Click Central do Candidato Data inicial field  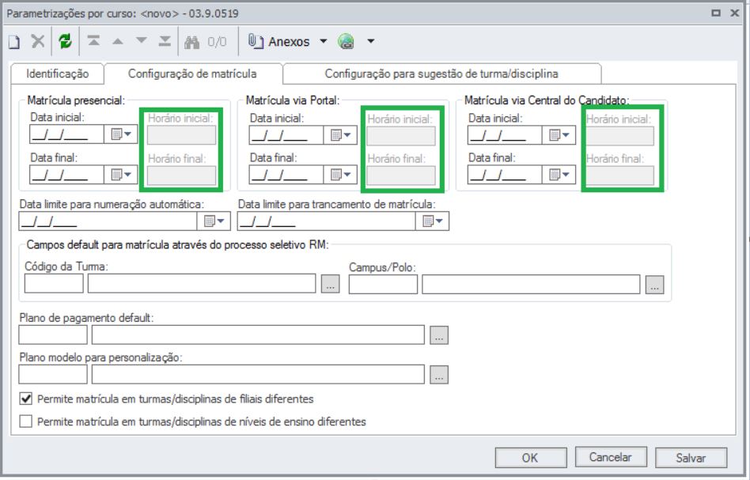pos(505,135)
